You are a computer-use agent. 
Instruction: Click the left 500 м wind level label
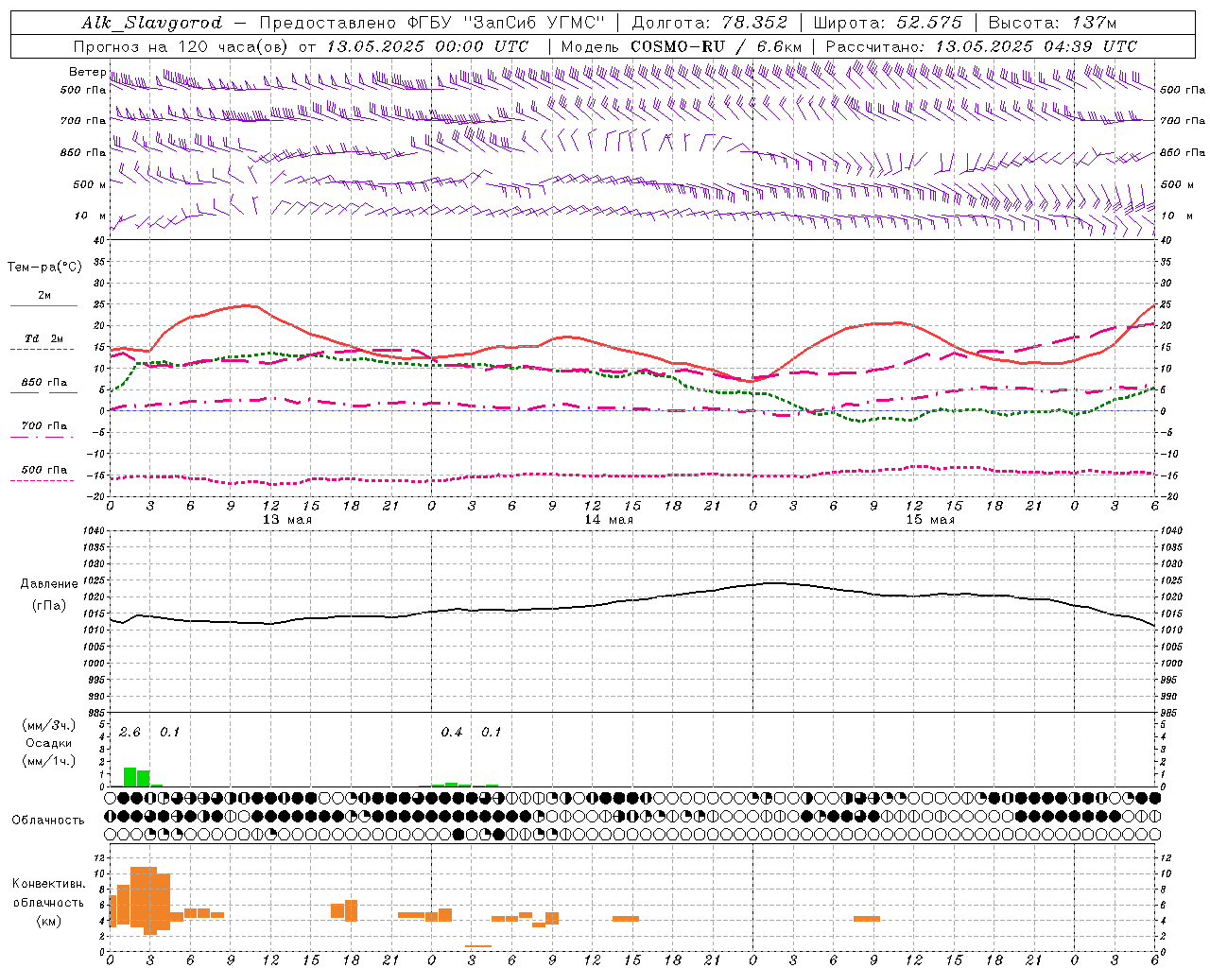(x=90, y=184)
